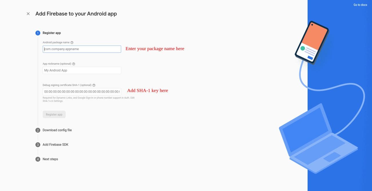Open the Go to docs link

pyautogui.click(x=360, y=5)
